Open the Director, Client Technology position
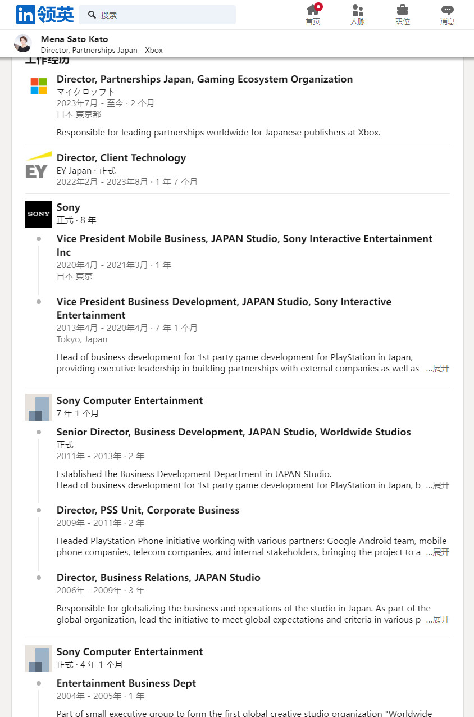Image resolution: width=474 pixels, height=717 pixels. pos(121,158)
